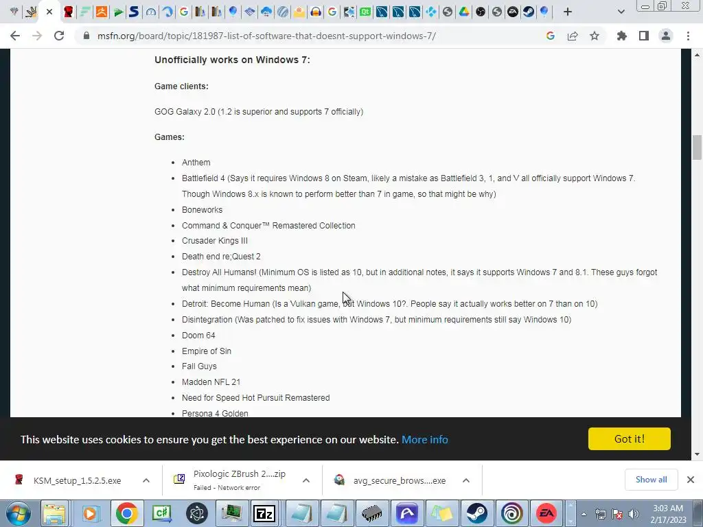703x527 pixels.
Task: Launch Windows Media Player taskbar icon
Action: 90,513
